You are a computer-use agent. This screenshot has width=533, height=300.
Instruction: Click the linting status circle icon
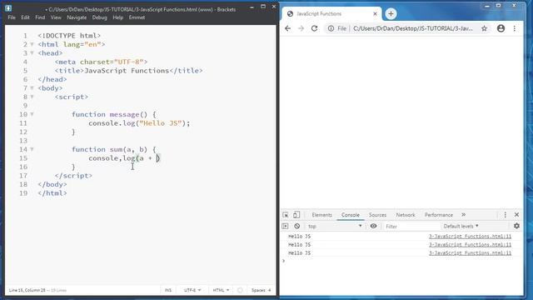tap(240, 290)
